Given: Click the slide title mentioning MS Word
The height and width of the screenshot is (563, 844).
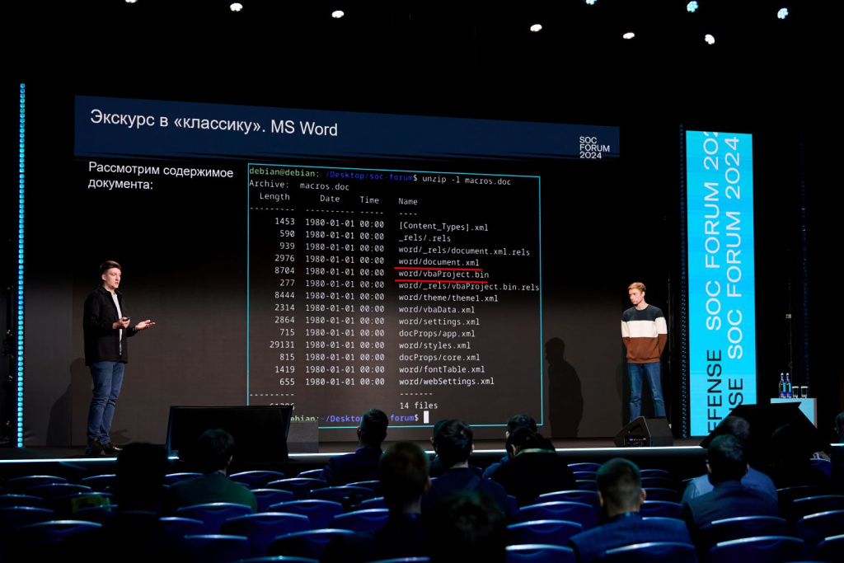Looking at the screenshot, I should 213,123.
